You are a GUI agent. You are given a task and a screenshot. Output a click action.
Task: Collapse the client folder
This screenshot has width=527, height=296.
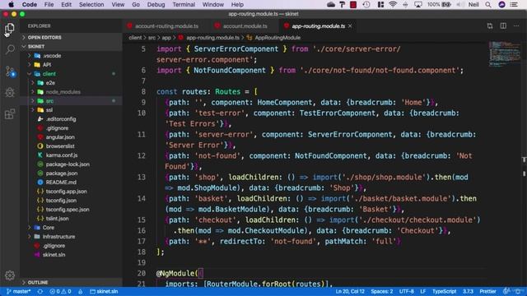(x=49, y=74)
